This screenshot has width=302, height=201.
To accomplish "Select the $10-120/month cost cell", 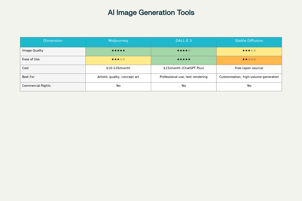I will point(118,68).
